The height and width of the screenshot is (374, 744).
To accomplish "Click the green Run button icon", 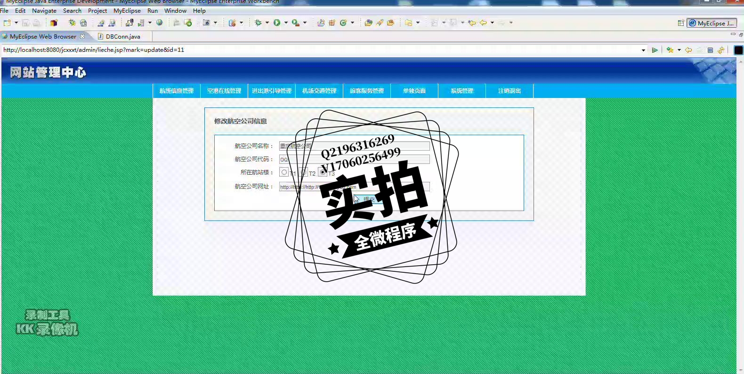I will point(277,23).
